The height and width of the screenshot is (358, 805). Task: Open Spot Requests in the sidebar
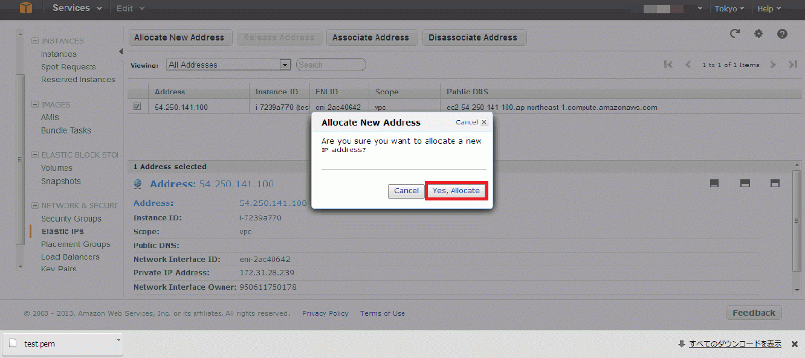pos(68,66)
